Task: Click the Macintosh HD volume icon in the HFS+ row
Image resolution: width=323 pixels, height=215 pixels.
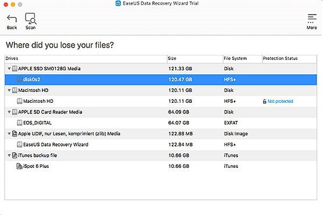Action: (x=20, y=101)
